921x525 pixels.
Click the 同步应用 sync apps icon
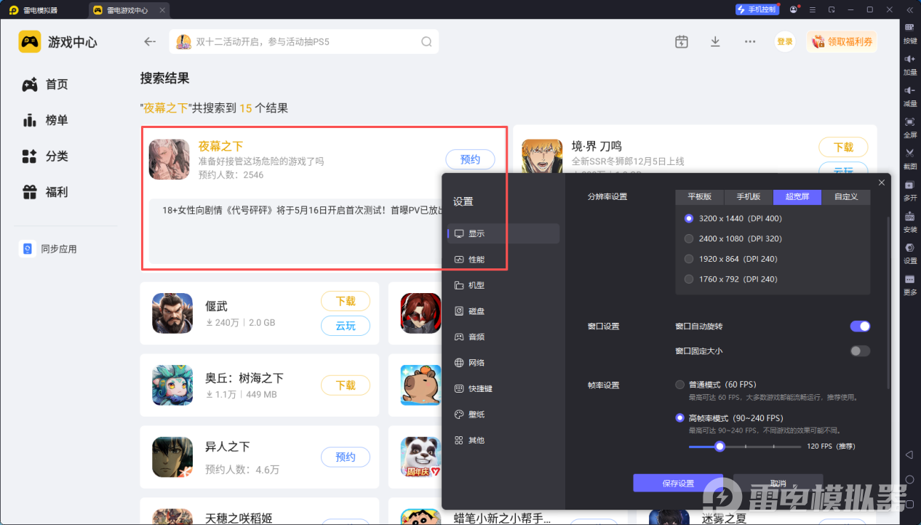(28, 249)
